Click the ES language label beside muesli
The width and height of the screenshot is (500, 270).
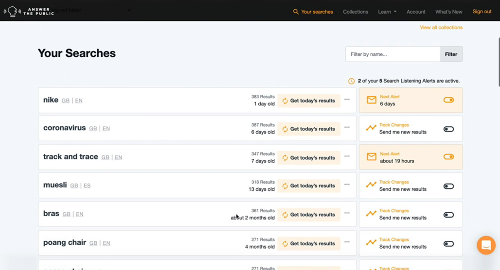click(x=87, y=186)
